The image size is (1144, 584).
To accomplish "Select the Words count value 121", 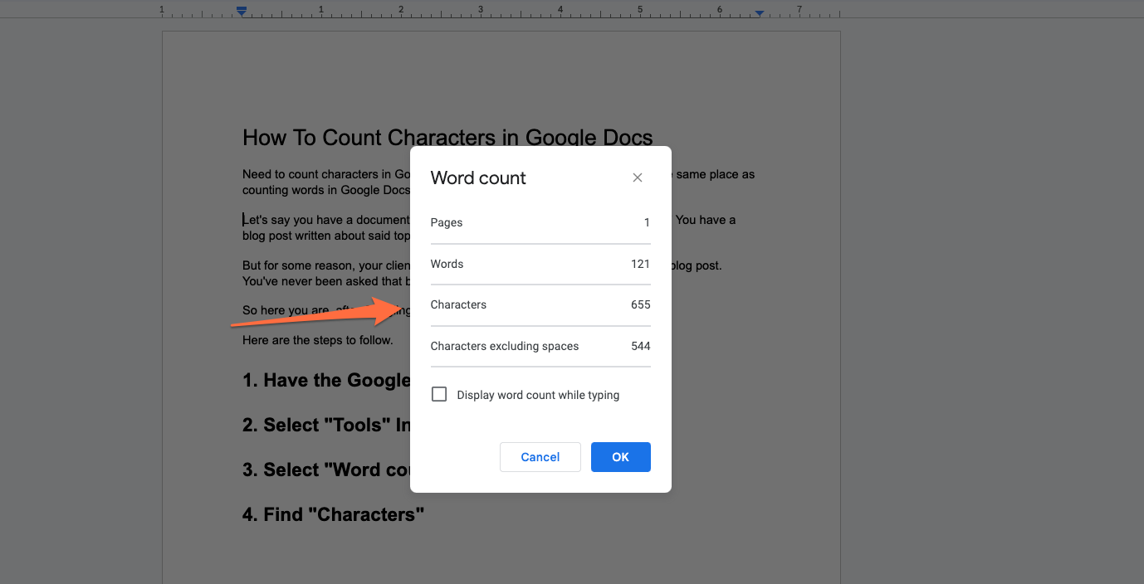I will (640, 264).
